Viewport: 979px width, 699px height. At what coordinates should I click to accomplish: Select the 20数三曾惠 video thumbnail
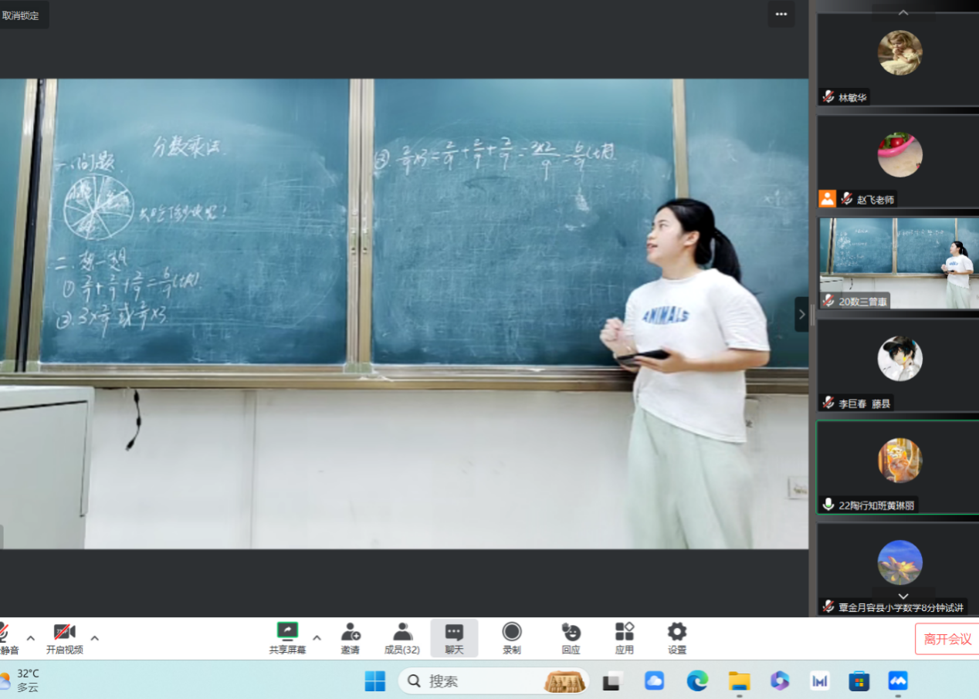898,262
